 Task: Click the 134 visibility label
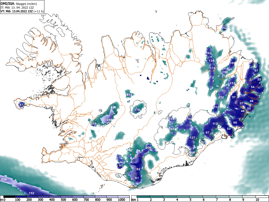pyautogui.click(x=211, y=61)
